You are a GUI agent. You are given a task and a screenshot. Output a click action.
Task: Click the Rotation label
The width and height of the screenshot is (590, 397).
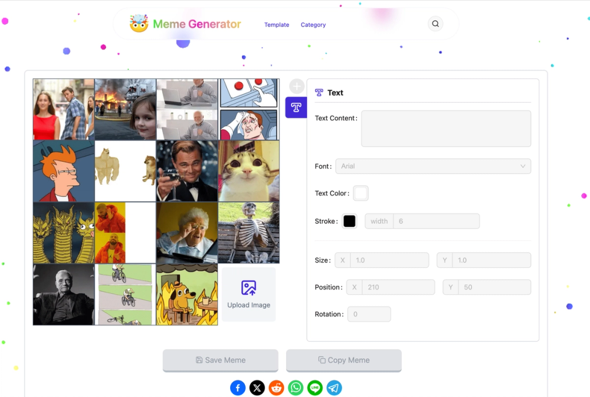[x=329, y=314]
